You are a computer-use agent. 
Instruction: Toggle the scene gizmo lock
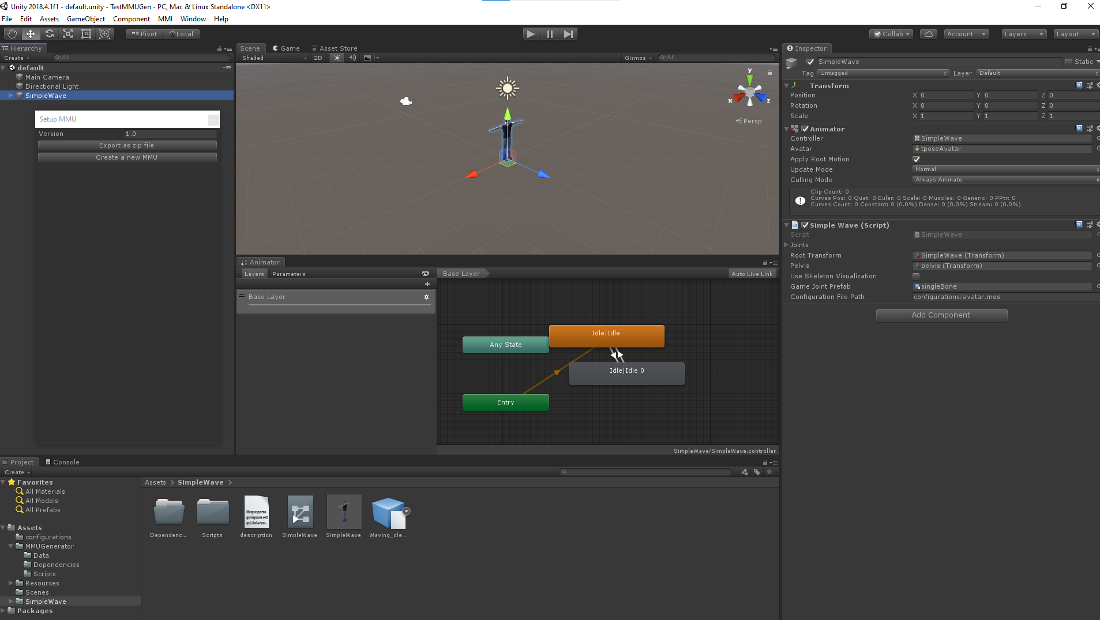[769, 73]
